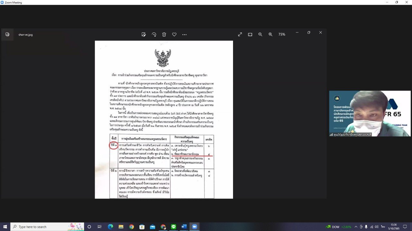This screenshot has height=231, width=412.
Task: Click the Edit image icon in Photos toolbar
Action: click(144, 34)
